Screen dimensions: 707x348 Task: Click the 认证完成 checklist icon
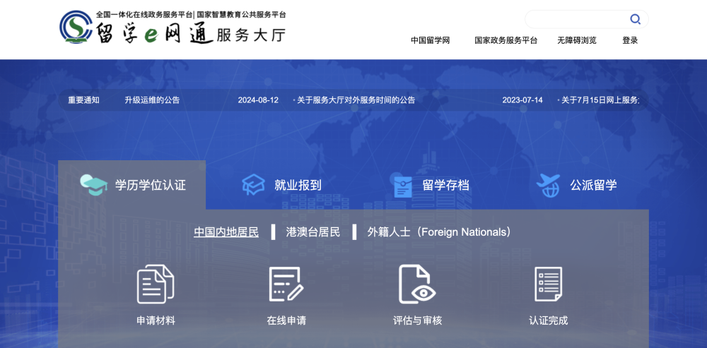click(548, 284)
